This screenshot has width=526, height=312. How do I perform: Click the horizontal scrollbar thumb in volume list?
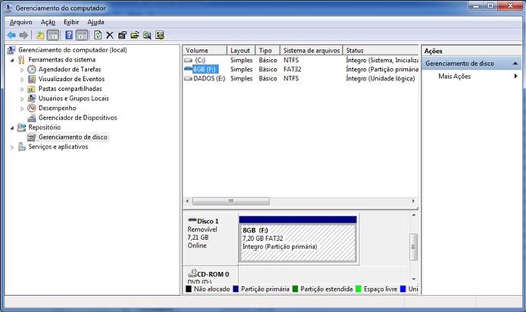click(x=231, y=201)
